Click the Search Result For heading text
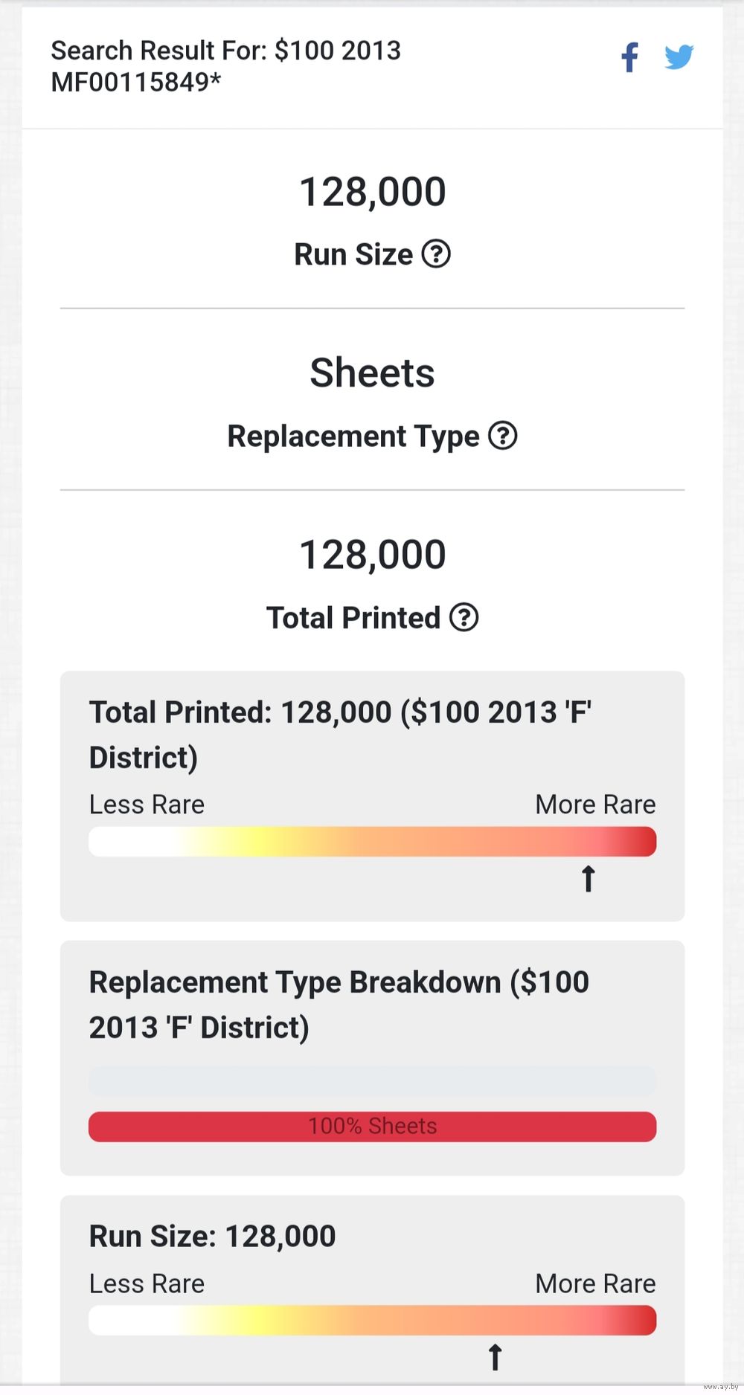 point(225,66)
